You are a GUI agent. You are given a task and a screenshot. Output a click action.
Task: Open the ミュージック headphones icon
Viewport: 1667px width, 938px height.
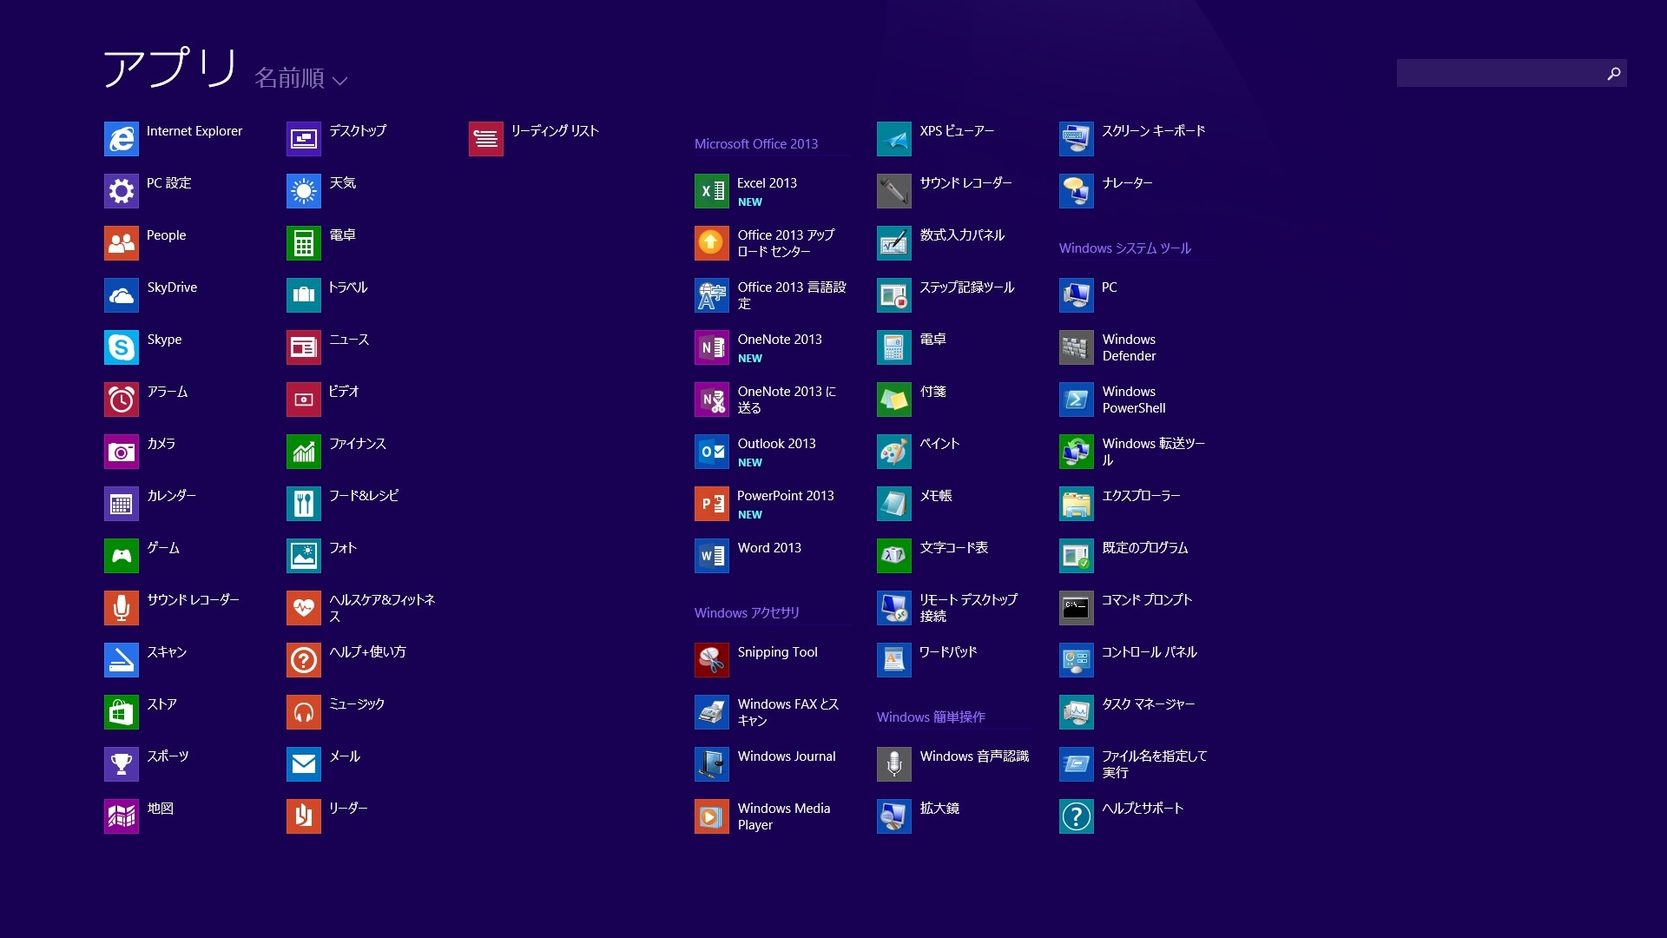[x=304, y=712]
